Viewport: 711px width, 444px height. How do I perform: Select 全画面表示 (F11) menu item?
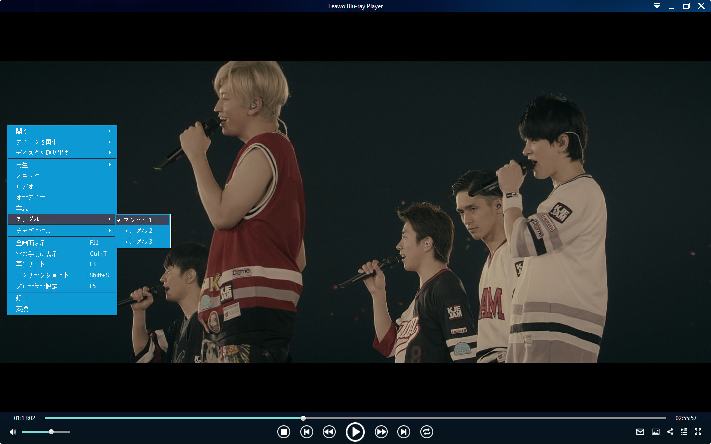[x=62, y=243]
